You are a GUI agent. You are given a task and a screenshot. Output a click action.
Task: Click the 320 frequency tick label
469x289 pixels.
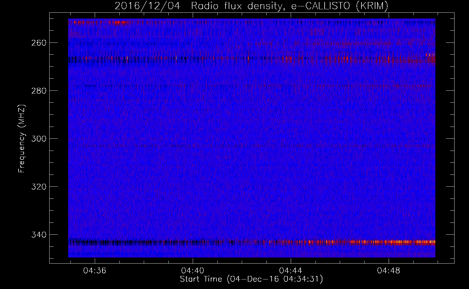pos(39,187)
